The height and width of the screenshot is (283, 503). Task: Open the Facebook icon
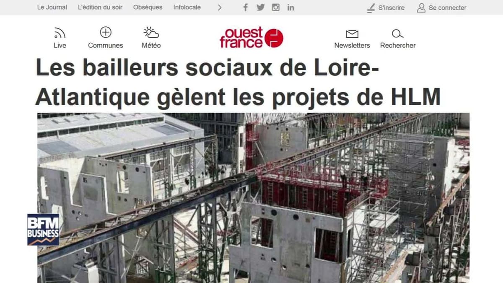(x=246, y=8)
